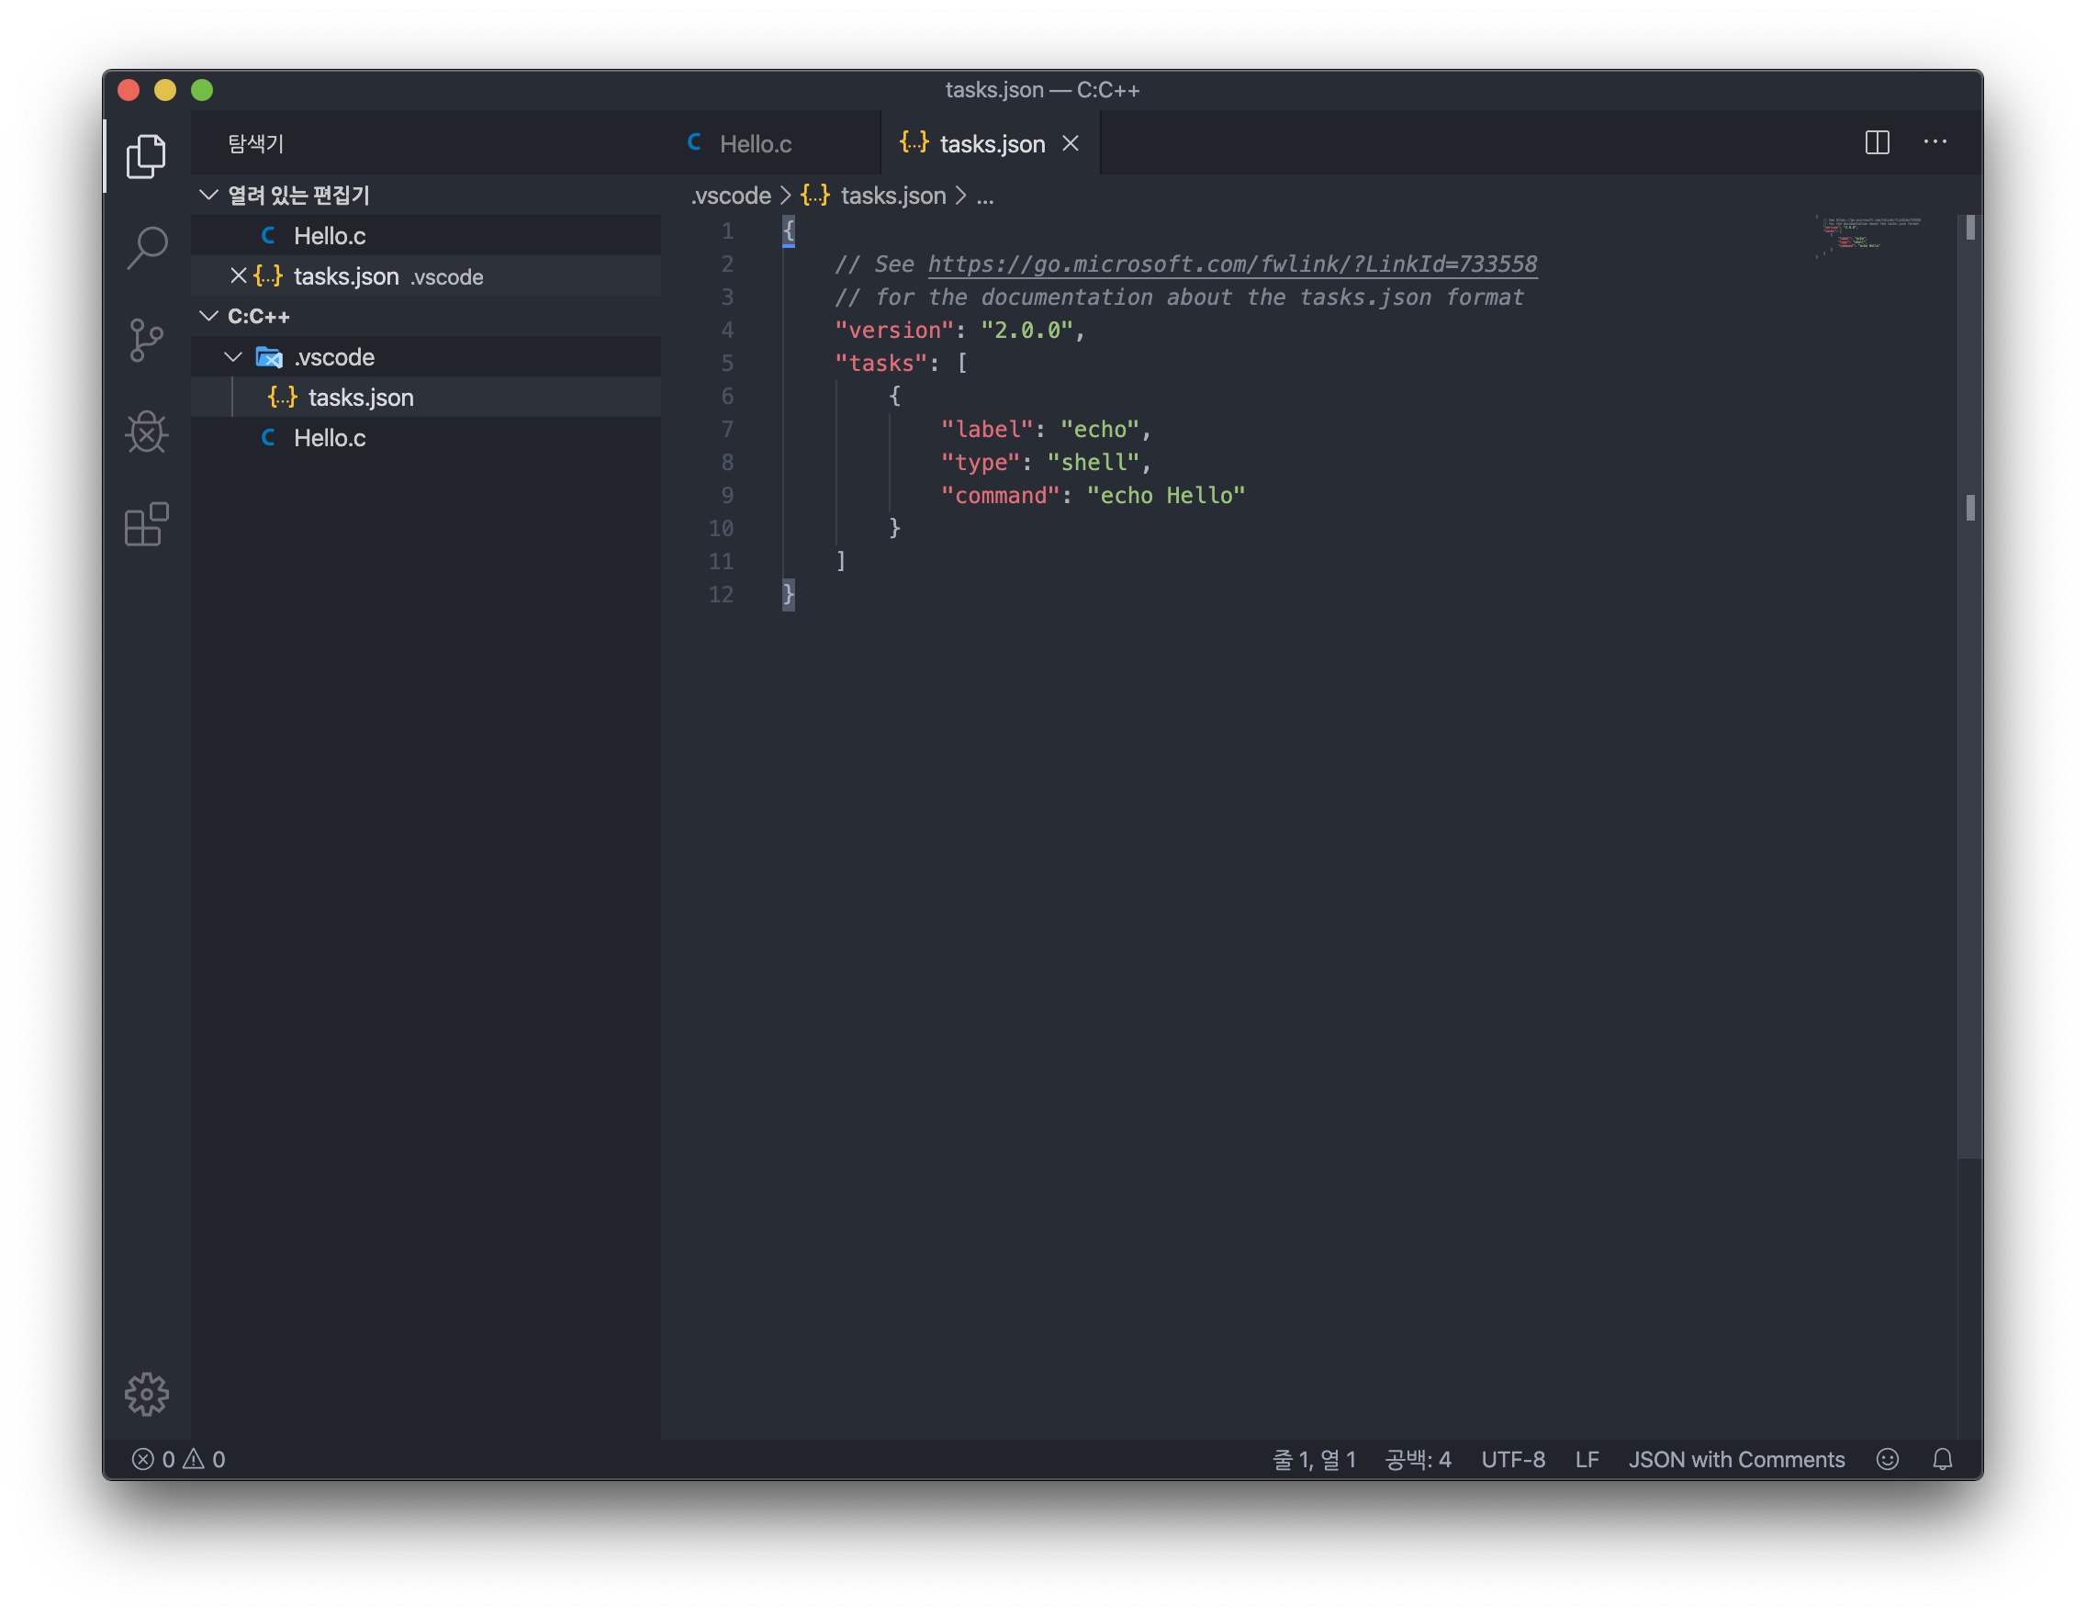Collapse the open editors section

tap(209, 195)
